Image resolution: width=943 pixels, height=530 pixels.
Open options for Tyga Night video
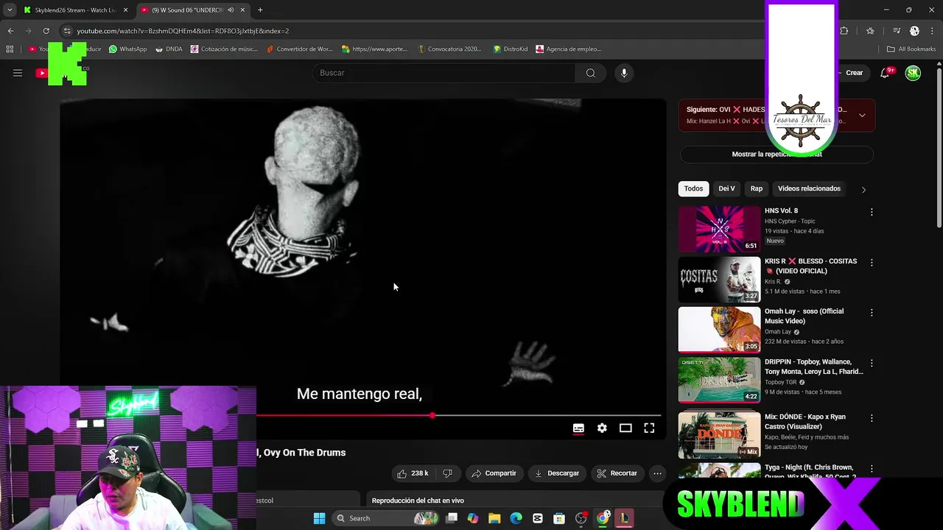[872, 469]
